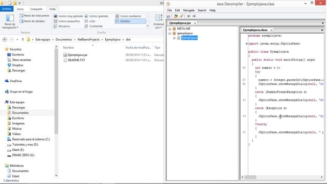Open the Navigate menu
Viewport: 327px width, 184px height.
tap(189, 10)
